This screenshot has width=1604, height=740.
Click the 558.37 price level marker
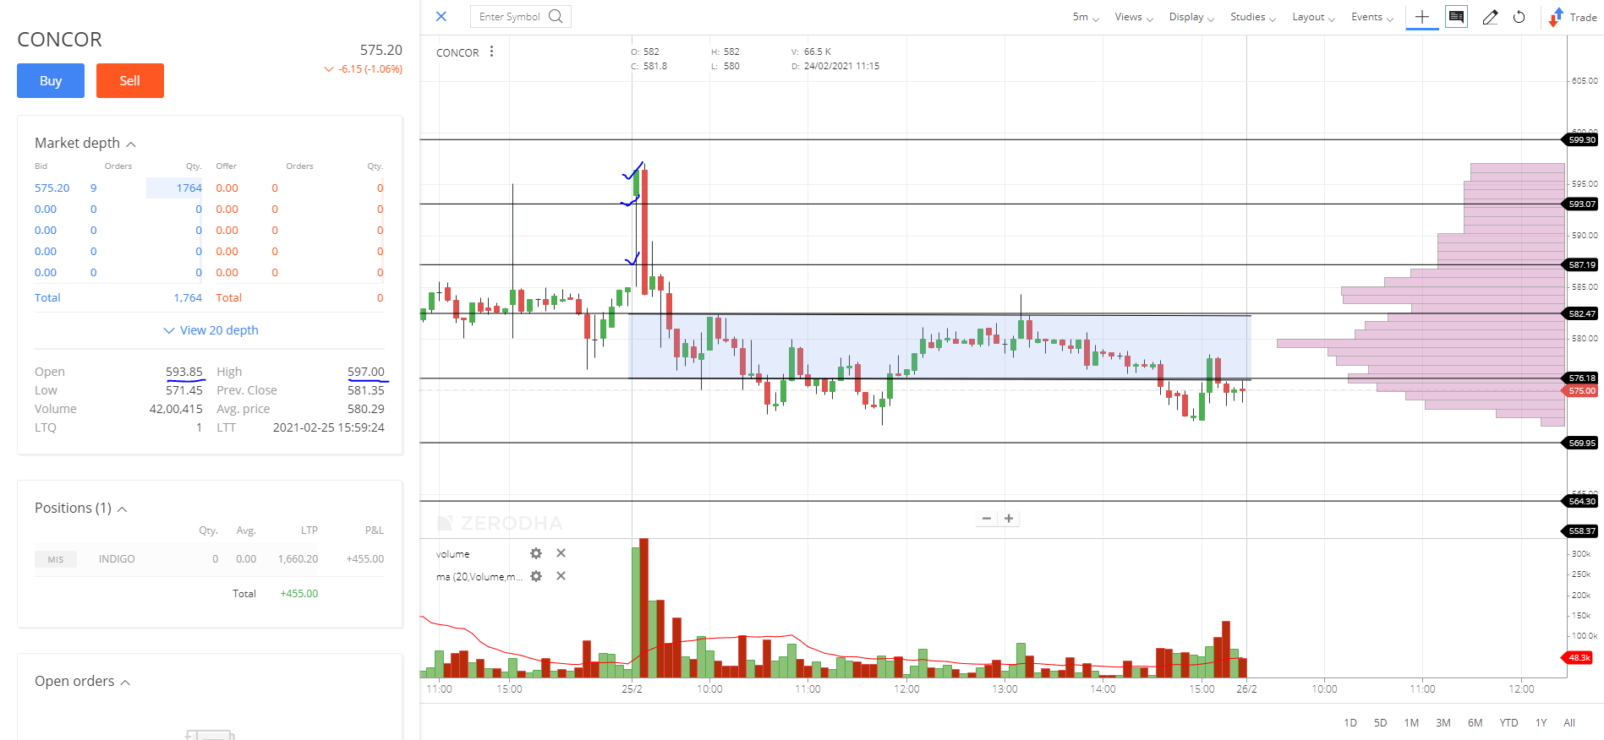point(1580,531)
